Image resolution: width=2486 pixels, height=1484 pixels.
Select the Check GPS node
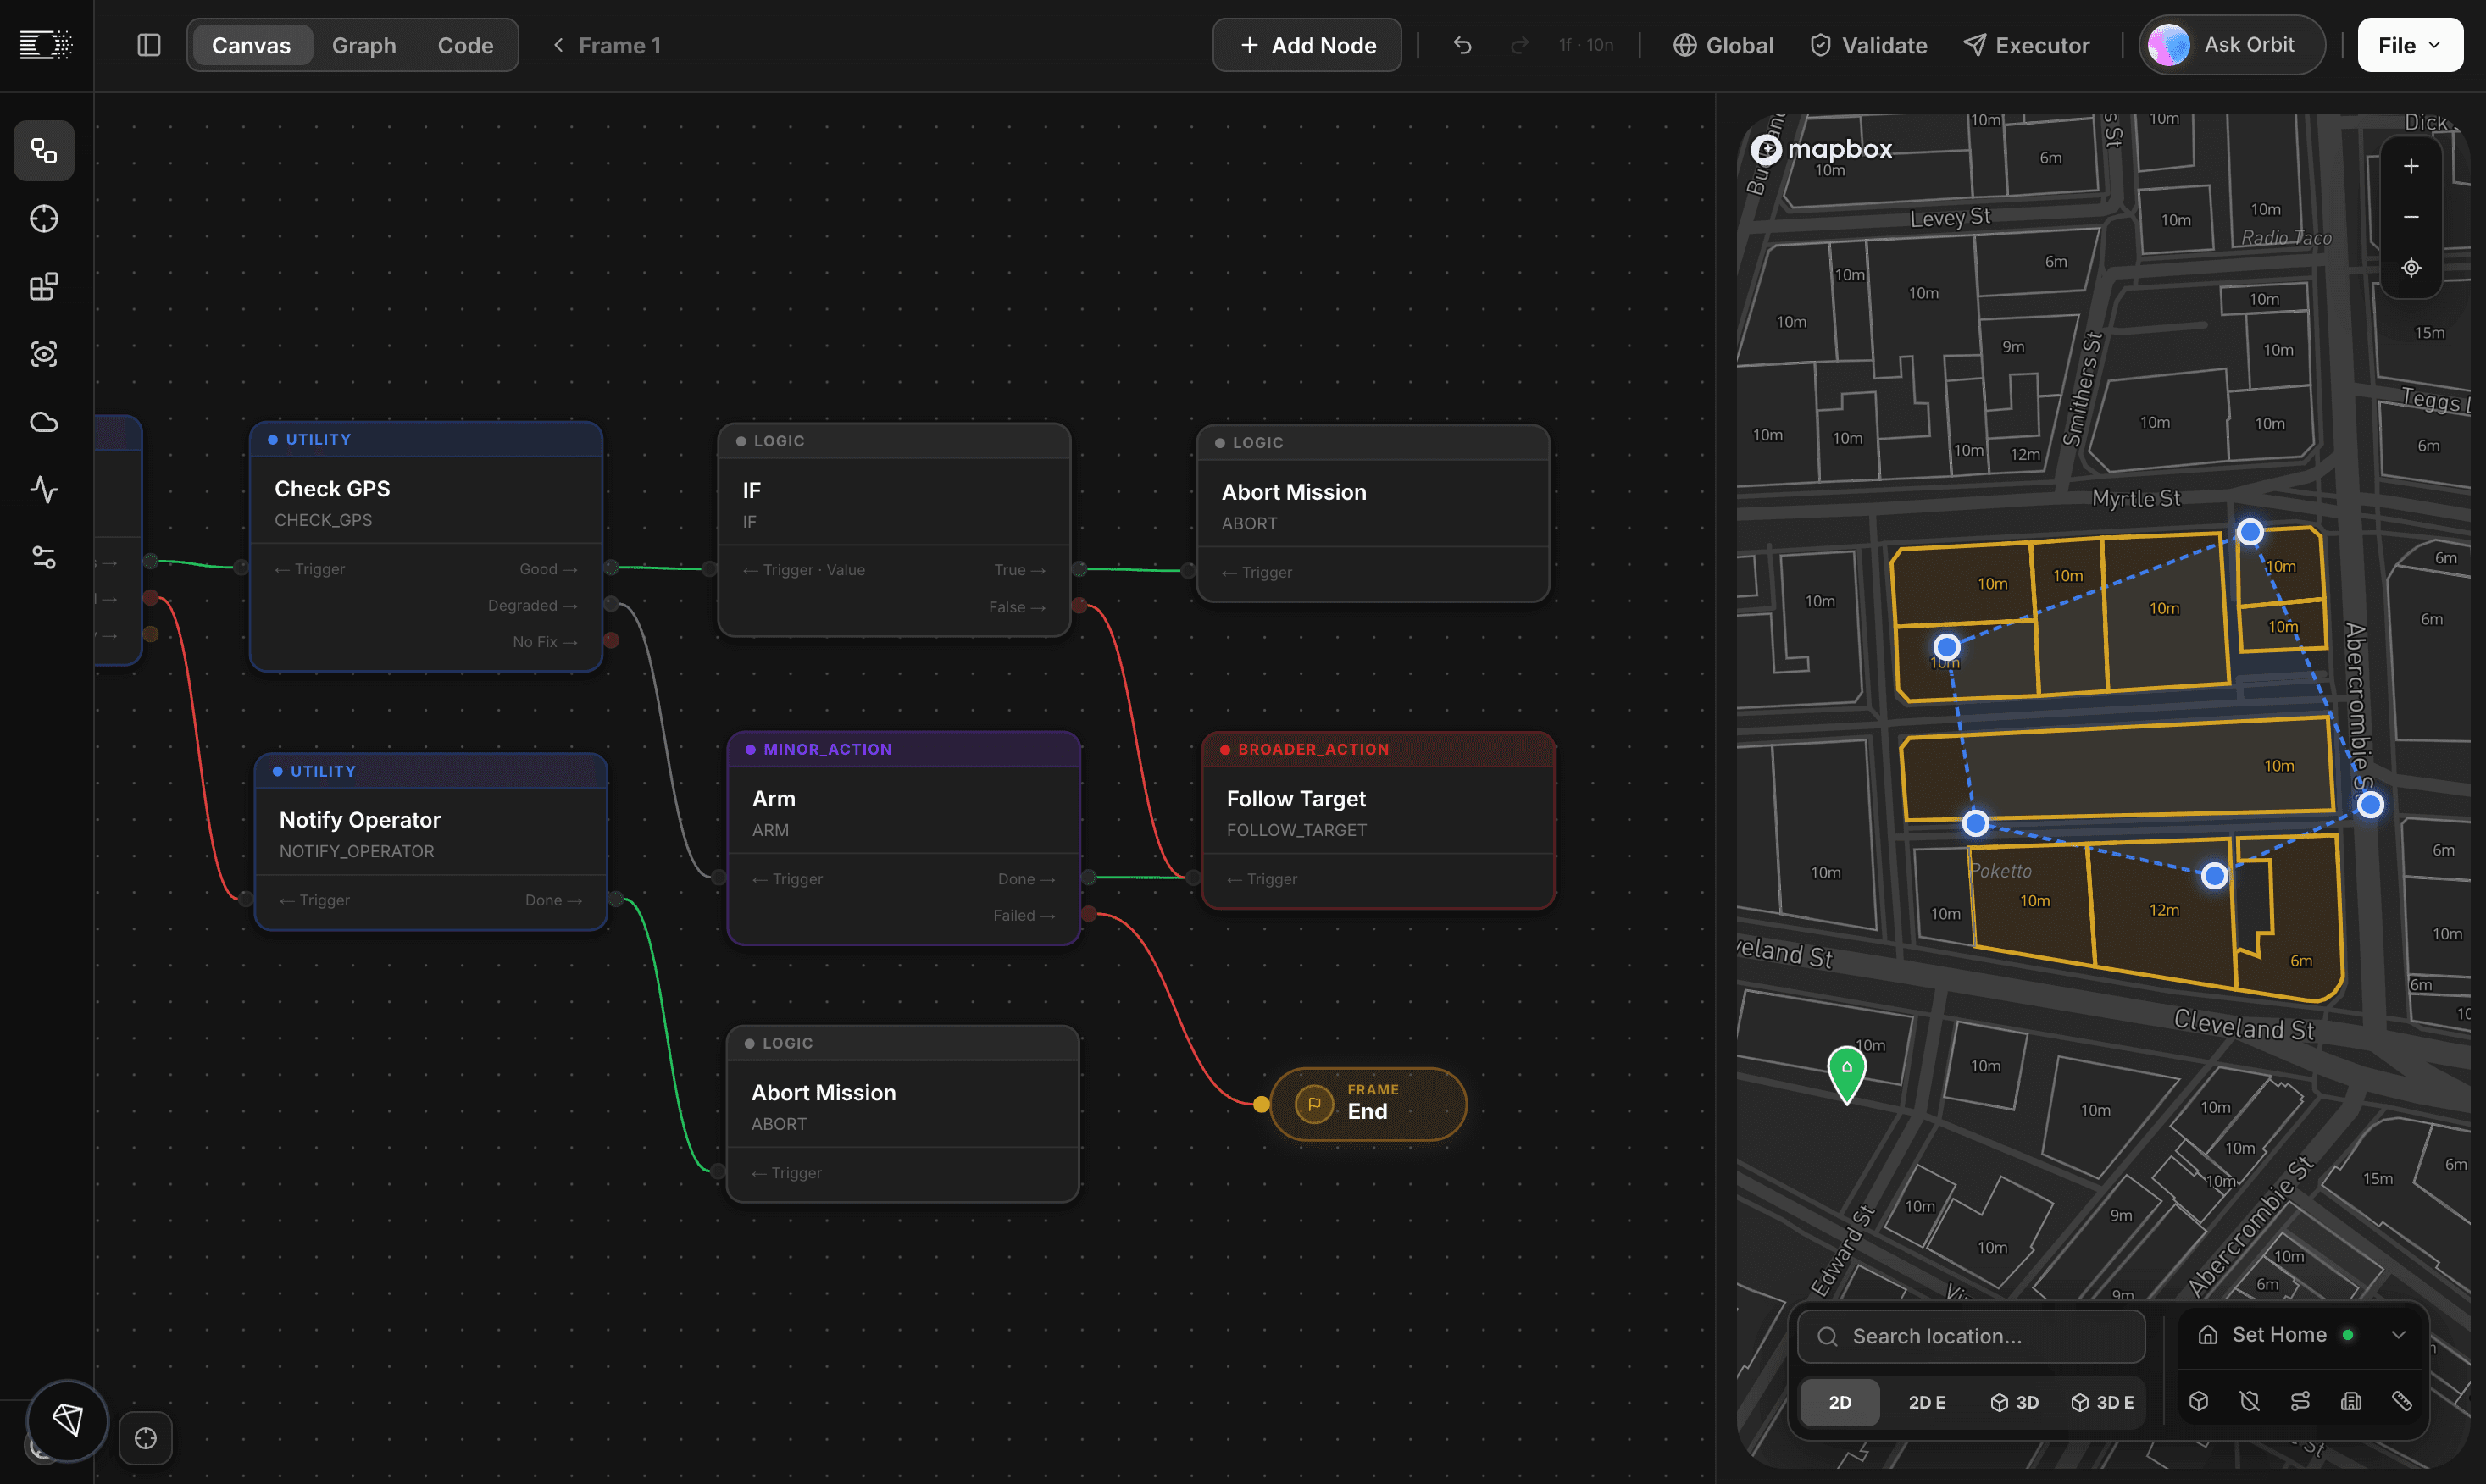click(426, 546)
